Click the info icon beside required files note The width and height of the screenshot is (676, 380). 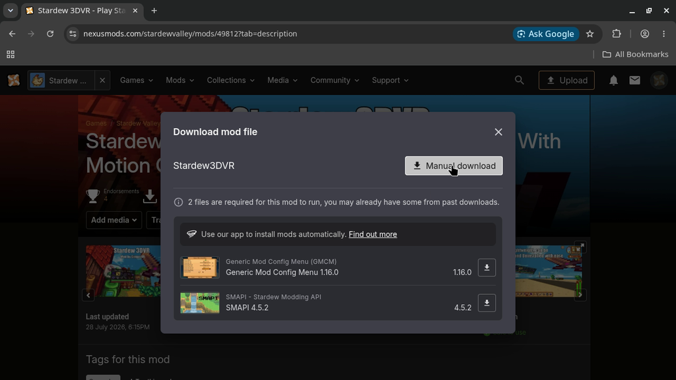[x=178, y=202]
